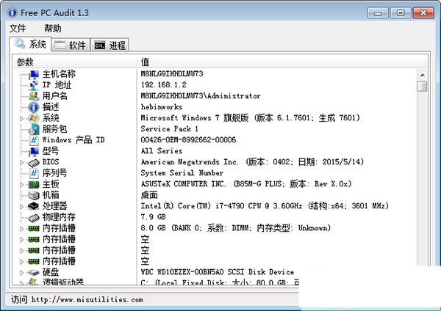441x311 pixels.
Task: Click the console icon on 进程 tab
Action: tap(99, 45)
